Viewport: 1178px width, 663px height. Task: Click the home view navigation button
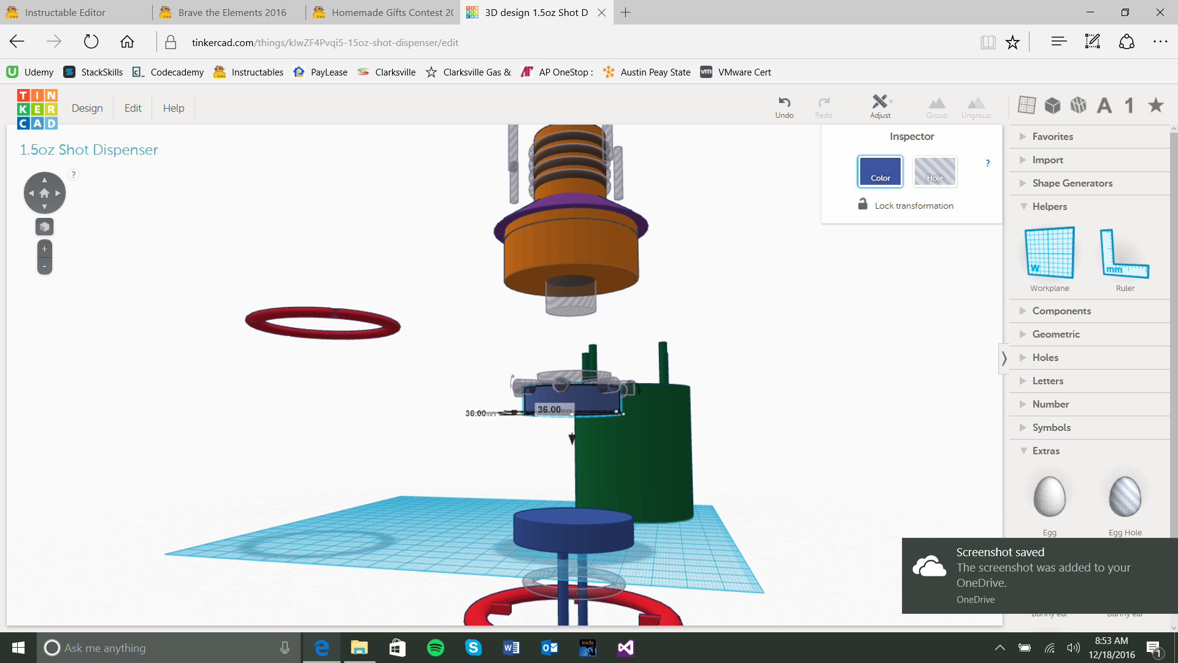pos(44,193)
